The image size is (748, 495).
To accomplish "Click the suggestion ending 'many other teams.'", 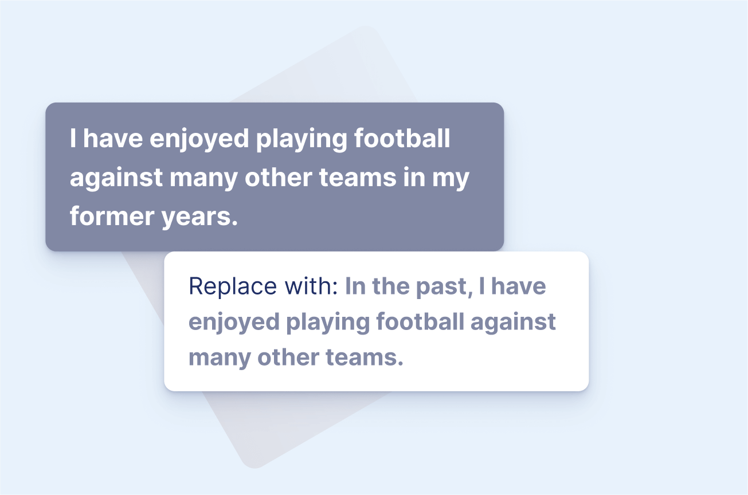I will tap(296, 357).
